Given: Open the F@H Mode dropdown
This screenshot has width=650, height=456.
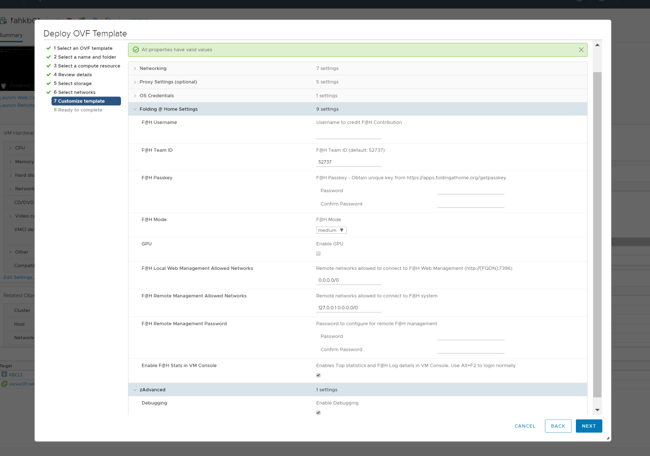Looking at the screenshot, I should (x=331, y=230).
